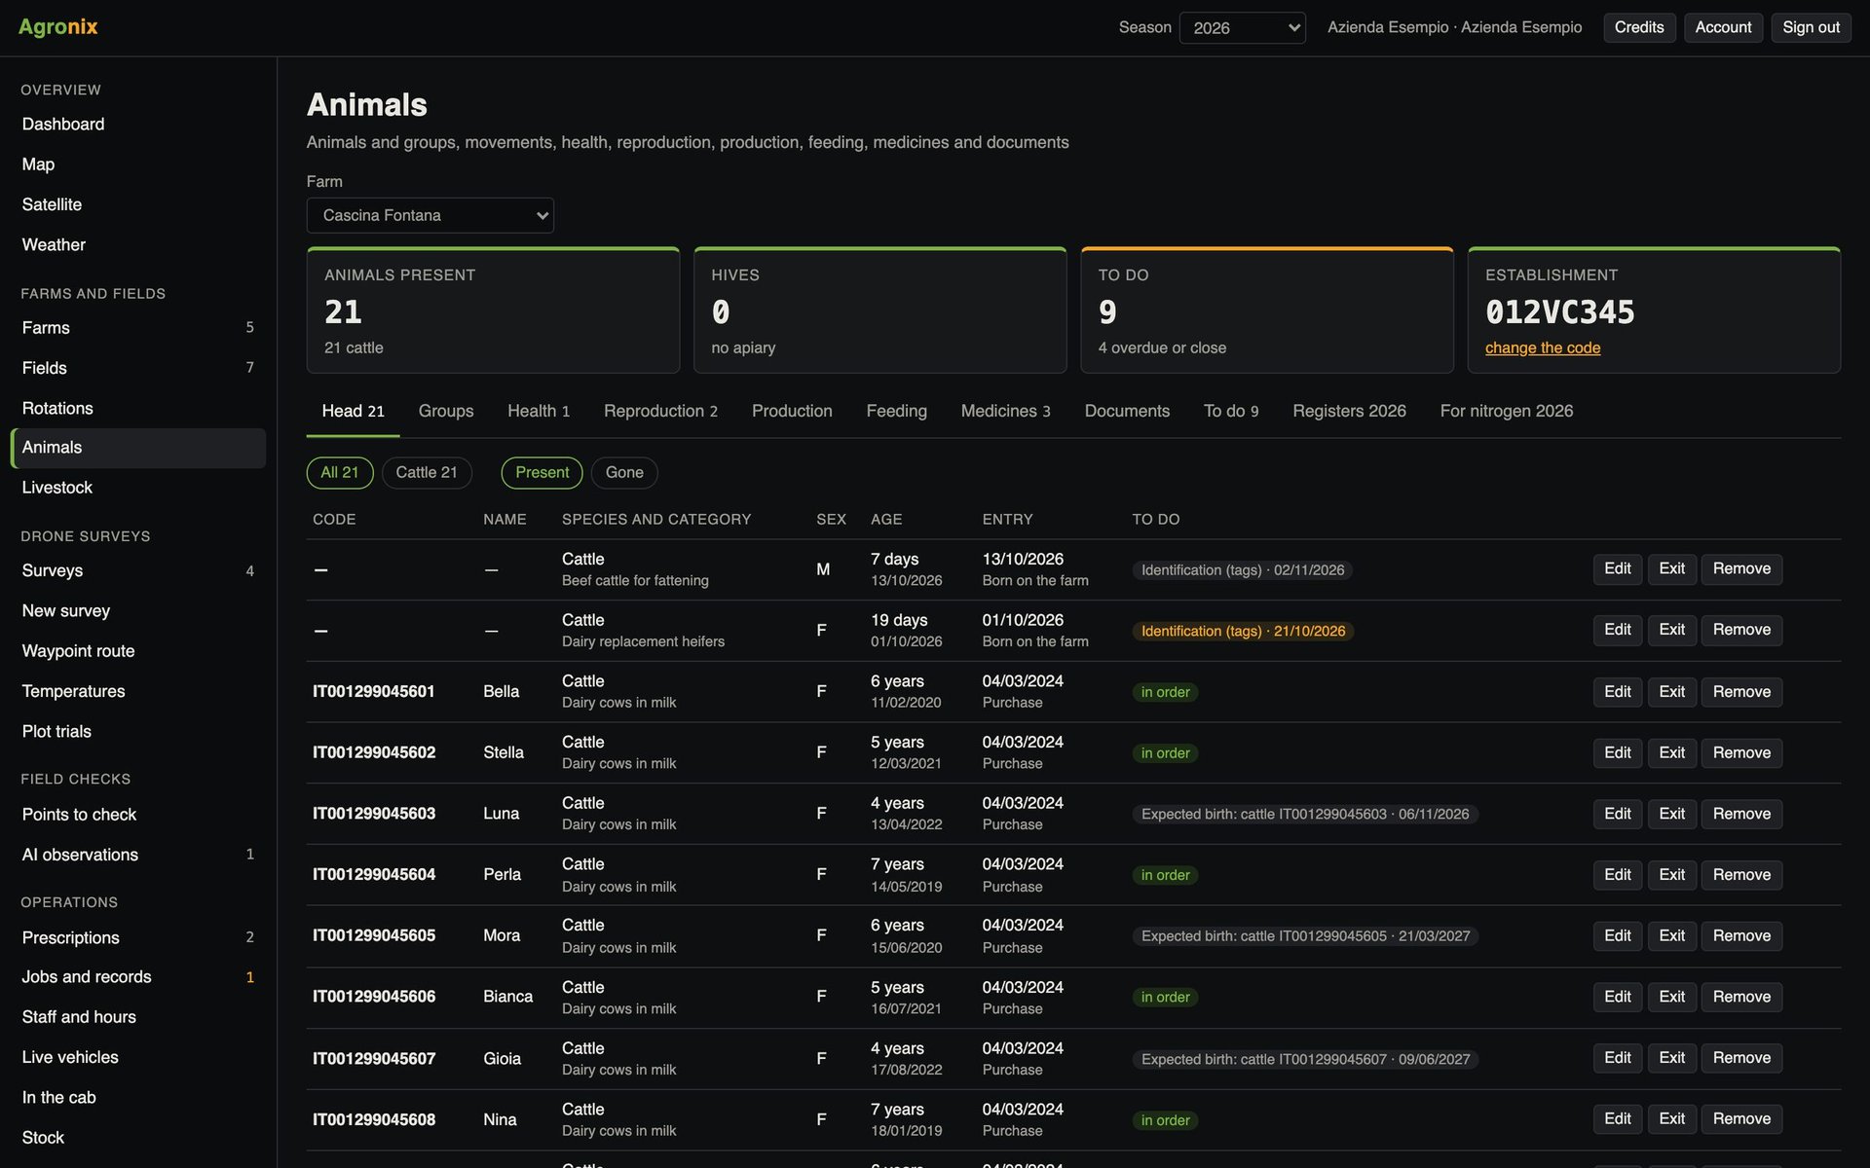Toggle the Cattle 21 filter chip

(x=427, y=472)
